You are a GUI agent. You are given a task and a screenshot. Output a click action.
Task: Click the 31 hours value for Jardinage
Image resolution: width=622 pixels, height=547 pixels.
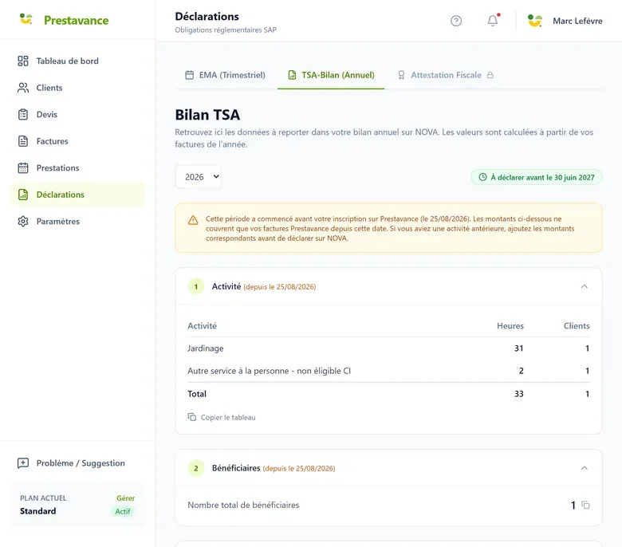[519, 348]
